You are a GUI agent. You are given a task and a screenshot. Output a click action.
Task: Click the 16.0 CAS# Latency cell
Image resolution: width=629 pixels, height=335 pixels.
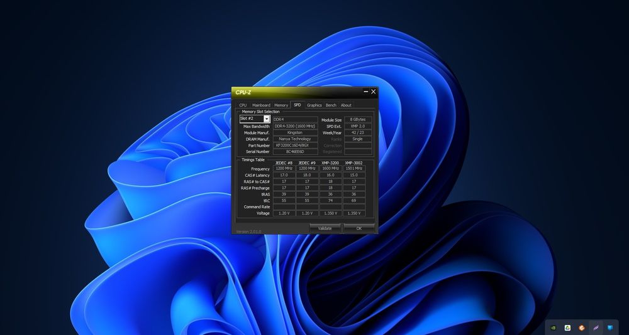(x=331, y=175)
